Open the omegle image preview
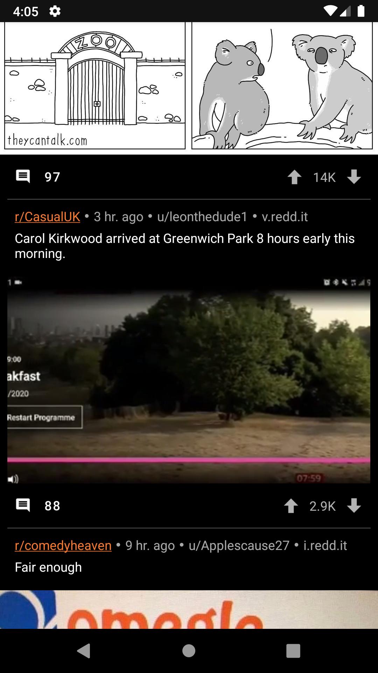 click(x=189, y=609)
